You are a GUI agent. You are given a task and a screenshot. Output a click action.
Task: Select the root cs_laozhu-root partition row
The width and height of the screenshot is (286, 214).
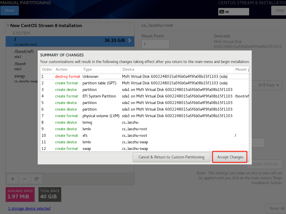pyautogui.click(x=70, y=42)
